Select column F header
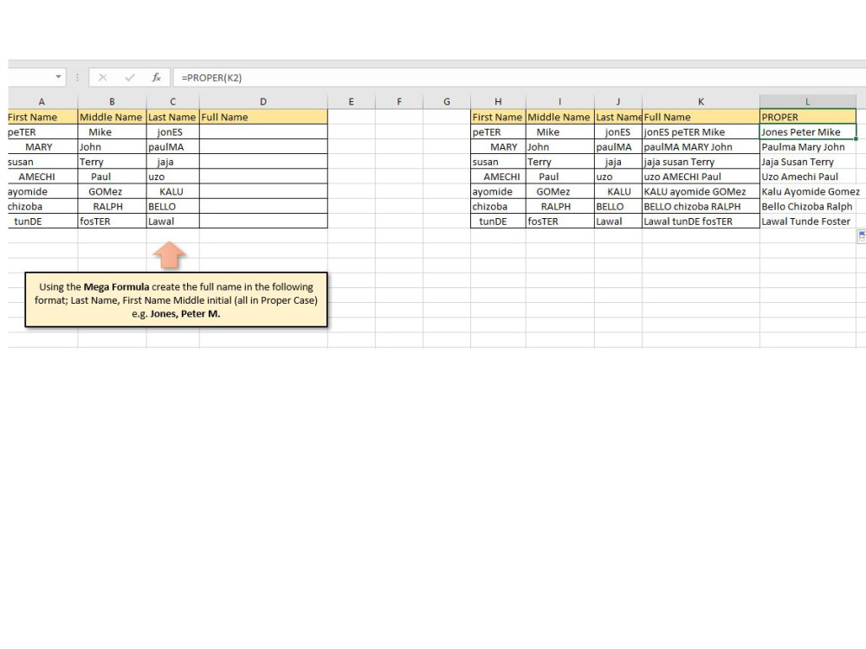The height and width of the screenshot is (649, 866). point(399,101)
